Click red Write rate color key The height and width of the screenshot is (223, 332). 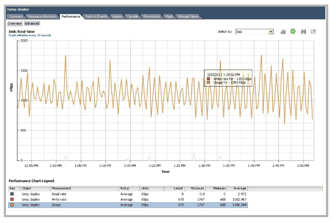point(12,199)
